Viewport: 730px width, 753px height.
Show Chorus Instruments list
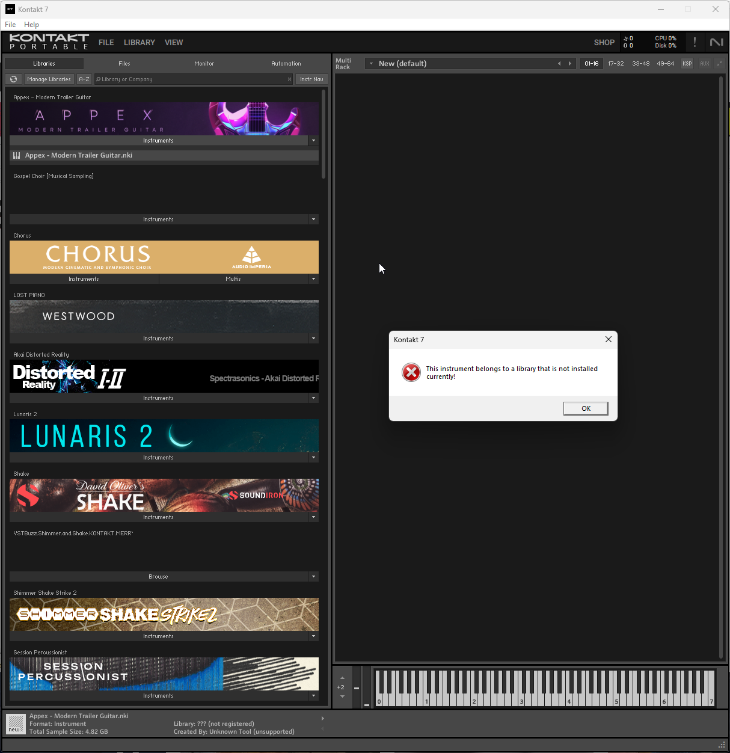click(x=84, y=278)
